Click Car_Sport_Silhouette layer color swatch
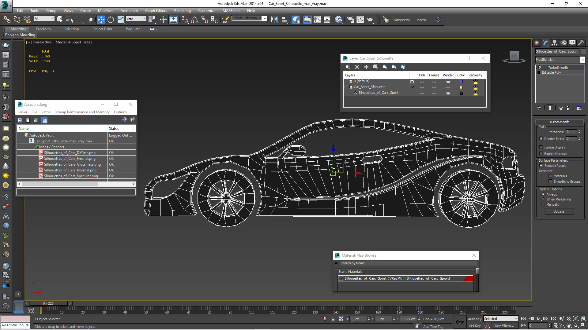 click(461, 87)
